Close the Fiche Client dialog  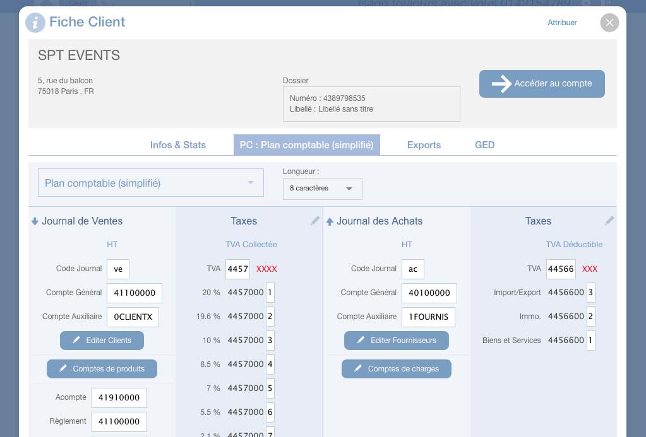(x=609, y=23)
